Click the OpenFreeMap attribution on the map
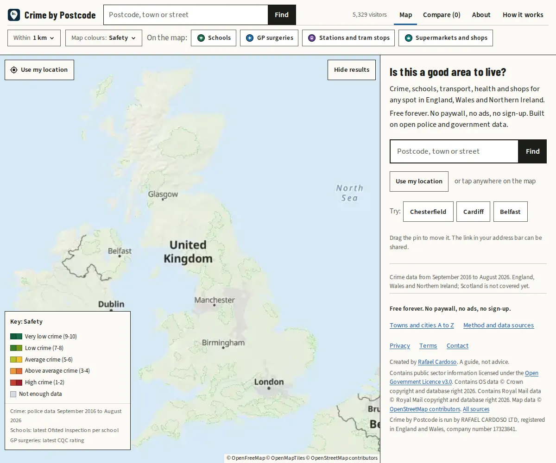The height and width of the screenshot is (463, 556). point(246,458)
